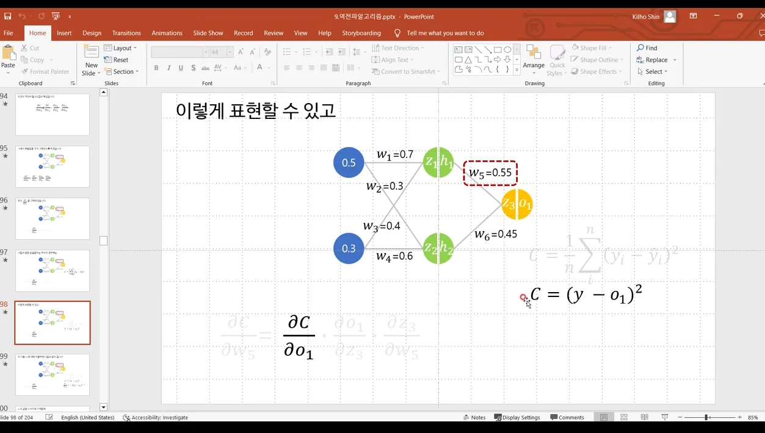Click the Cut command
Screen dimensions: 765x433
(30, 48)
